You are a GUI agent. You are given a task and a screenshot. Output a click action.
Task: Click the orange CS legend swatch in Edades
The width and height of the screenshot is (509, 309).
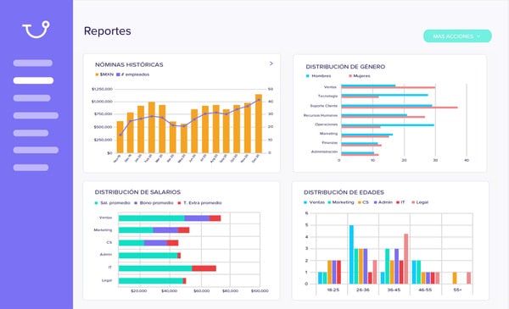(x=360, y=202)
